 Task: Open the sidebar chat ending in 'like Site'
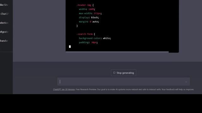click(x=4, y=5)
